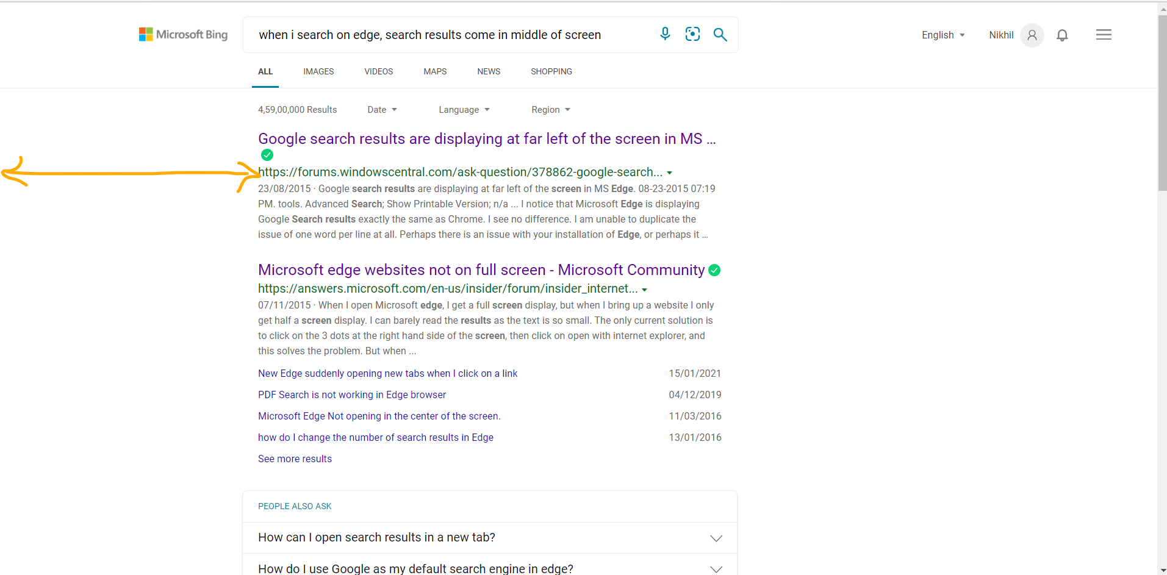This screenshot has height=575, width=1167.
Task: Switch to the IMAGES tab
Action: [318, 71]
